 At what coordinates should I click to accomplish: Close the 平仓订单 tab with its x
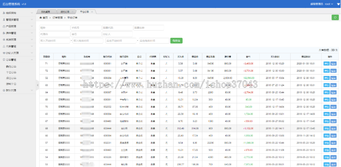(x=92, y=12)
